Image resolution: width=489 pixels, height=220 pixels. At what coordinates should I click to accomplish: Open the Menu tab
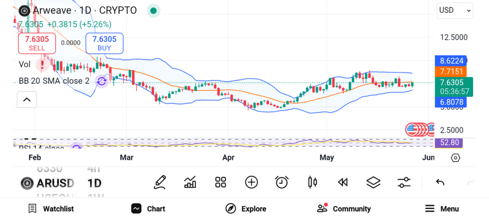point(442,209)
